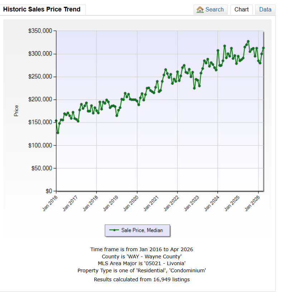The height and width of the screenshot is (292, 287).
Task: Click the last data point on the line
Action: coord(263,48)
